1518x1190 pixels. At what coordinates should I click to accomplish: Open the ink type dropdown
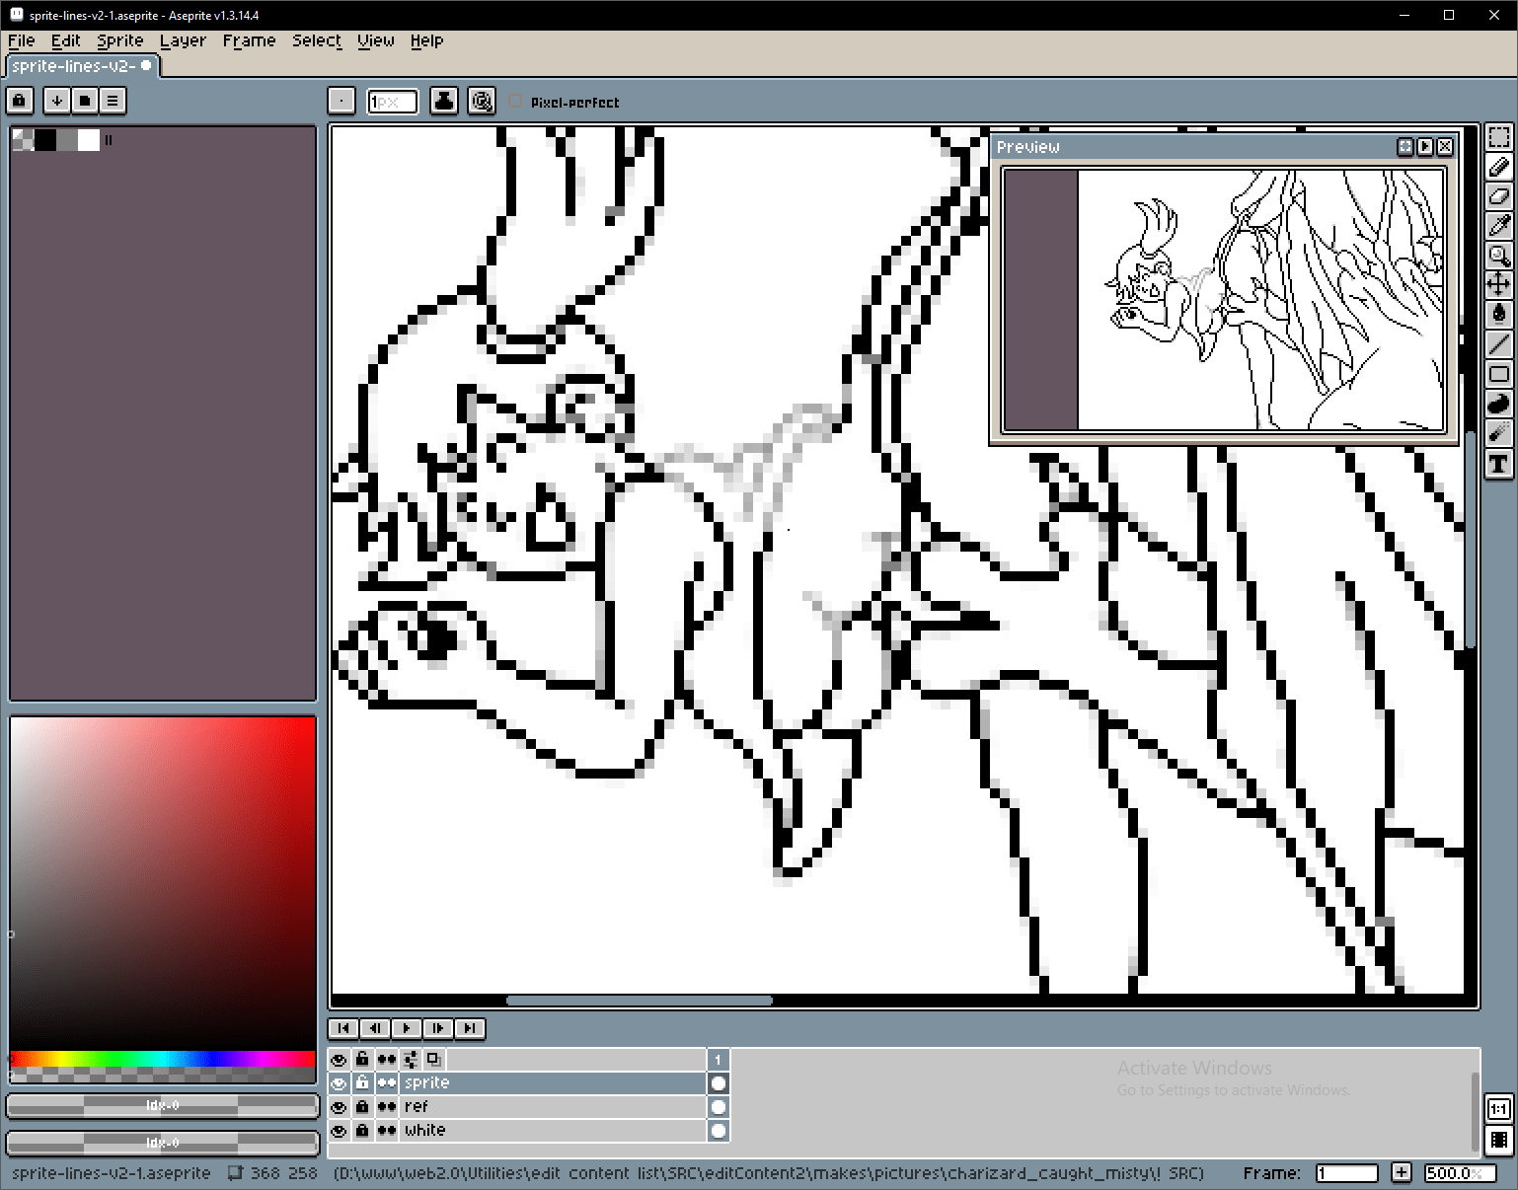(444, 102)
